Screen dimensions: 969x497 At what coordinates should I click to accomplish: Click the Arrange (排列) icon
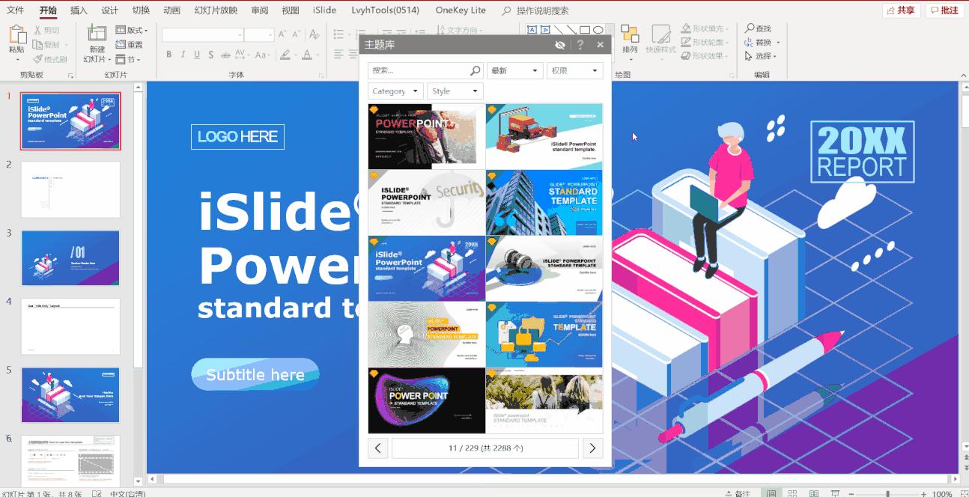[630, 34]
